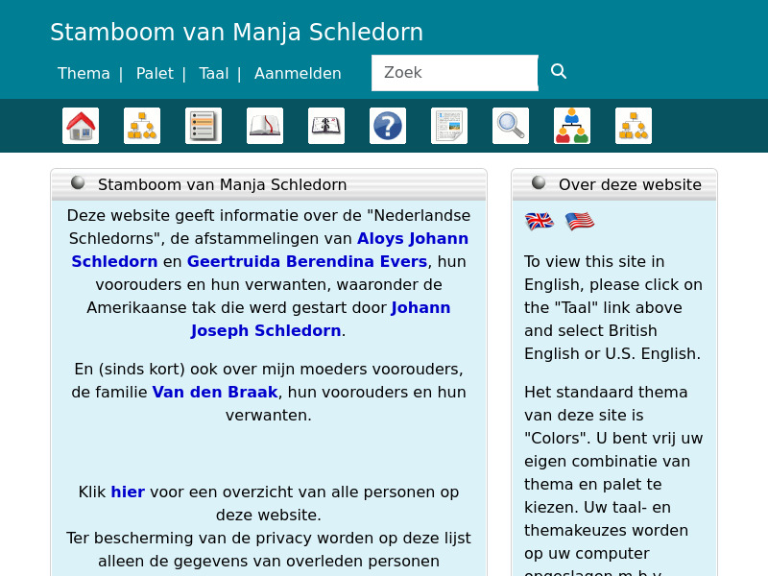
Task: Open the family tree chart icon
Action: [x=142, y=126]
